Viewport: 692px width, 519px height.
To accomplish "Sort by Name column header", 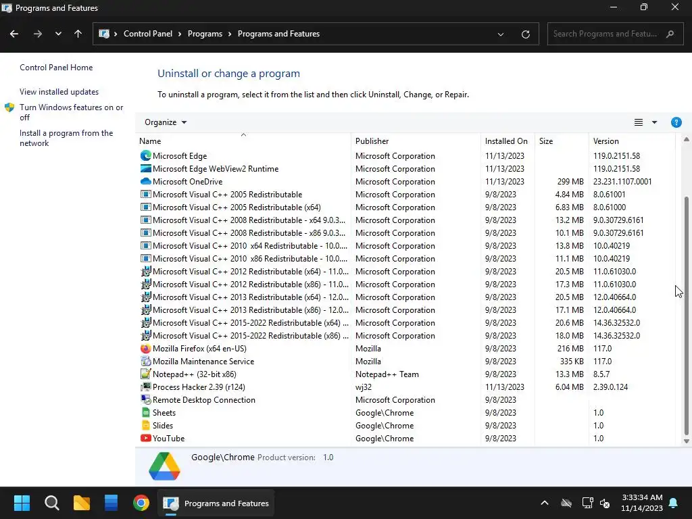I will [243, 141].
